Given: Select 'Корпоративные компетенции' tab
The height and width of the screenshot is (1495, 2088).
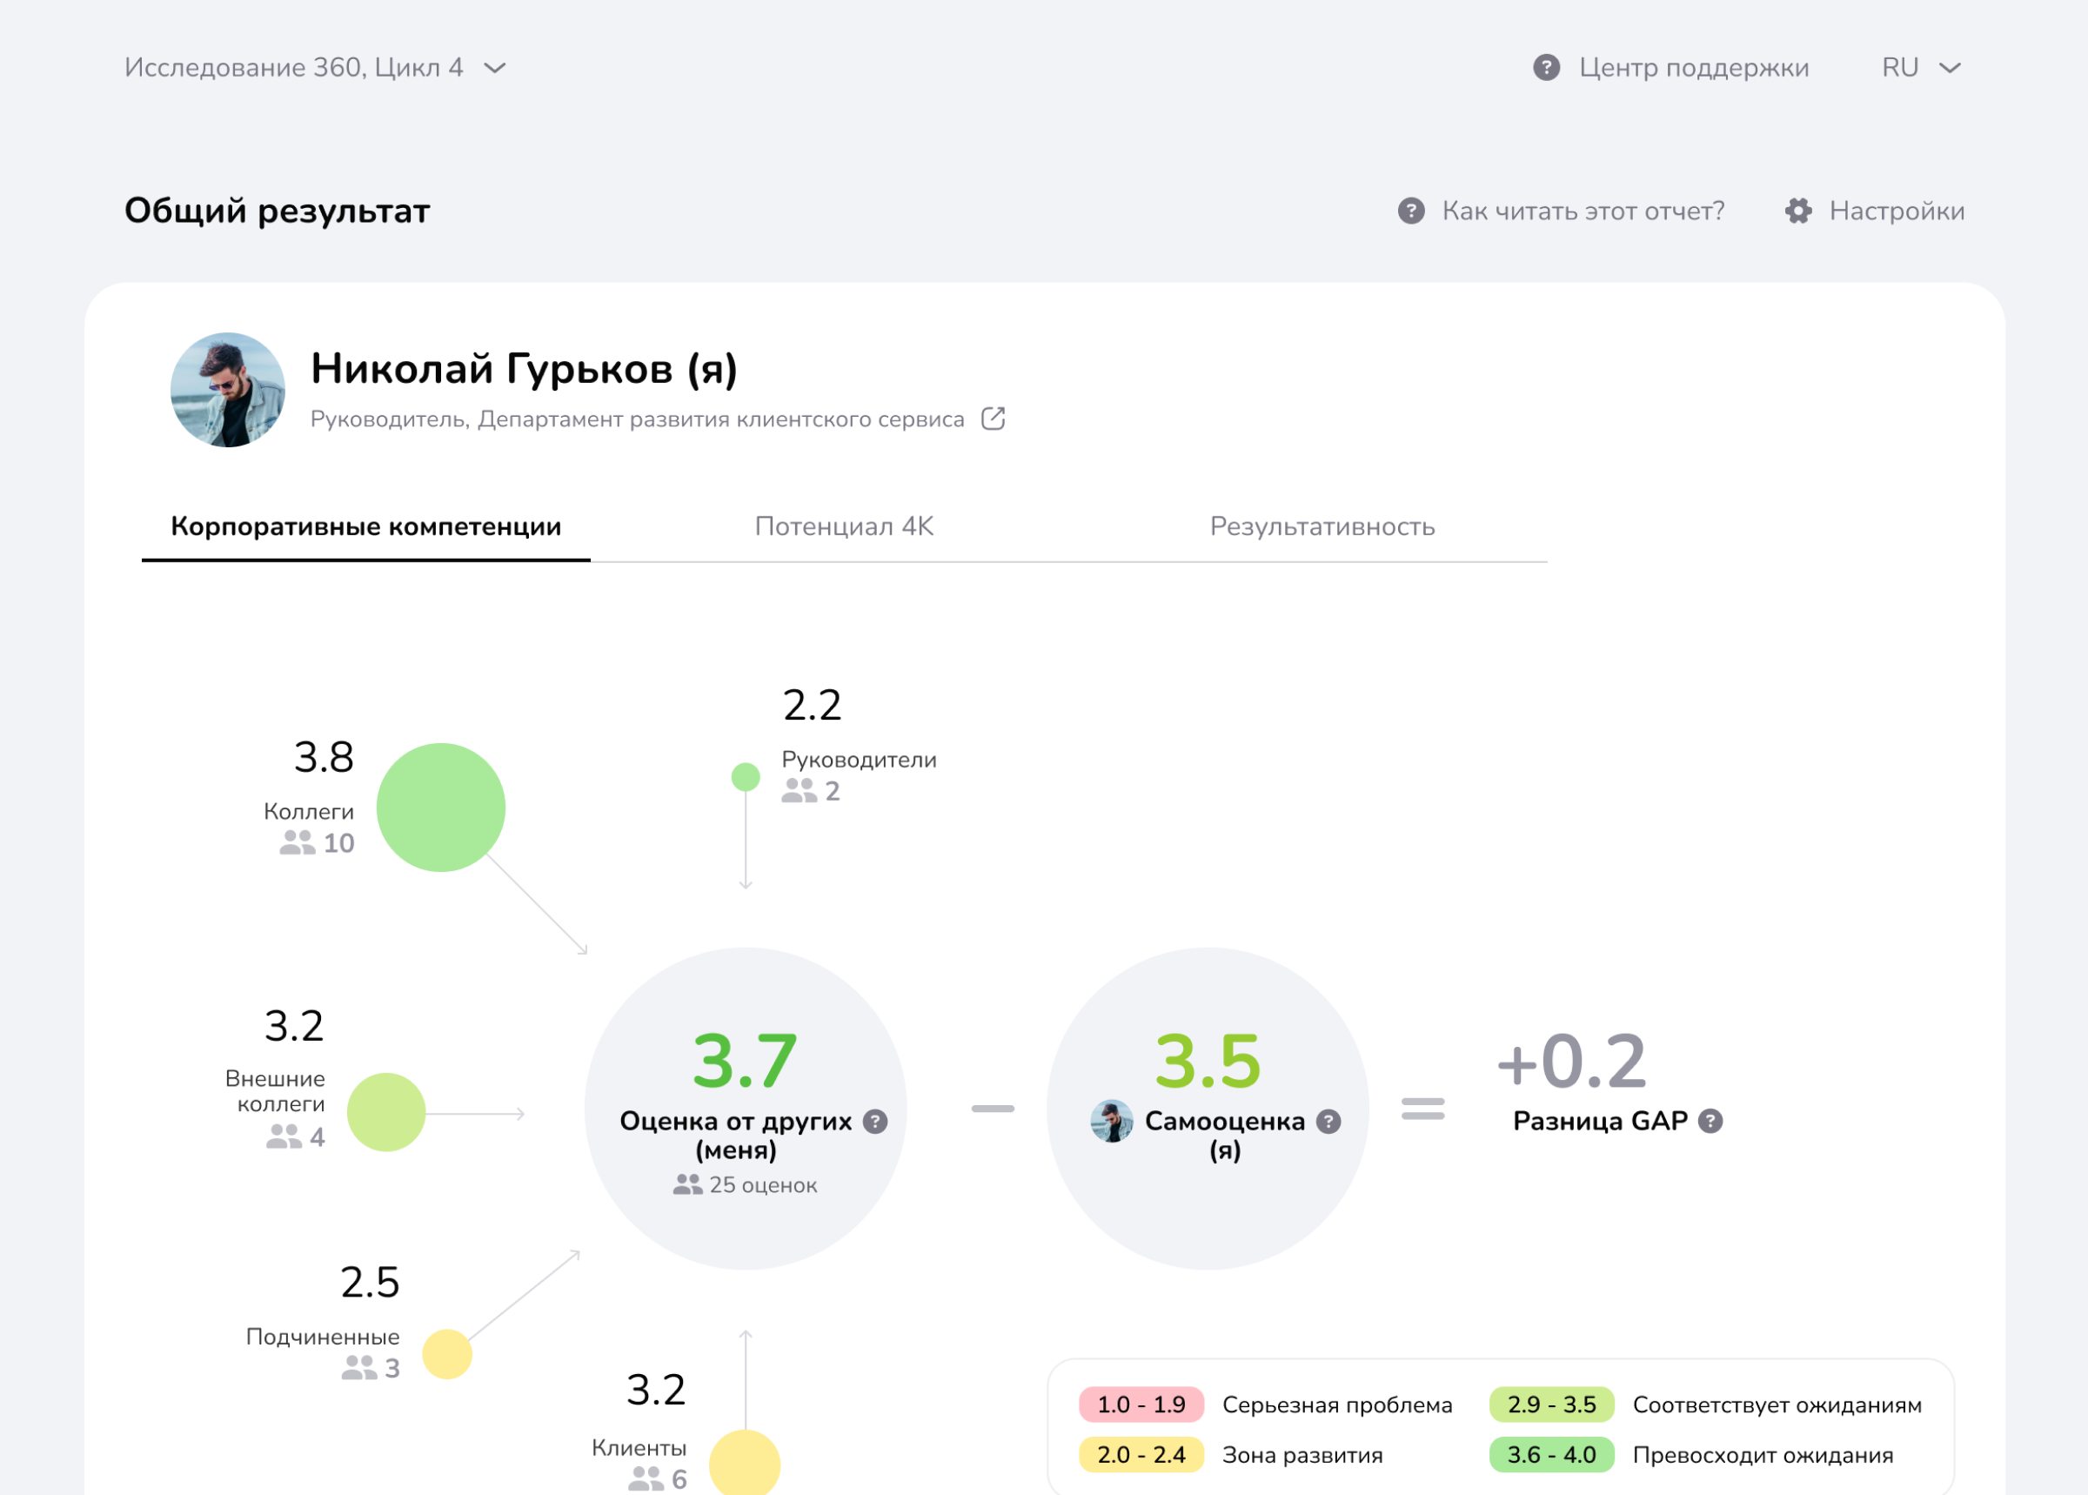Looking at the screenshot, I should [365, 526].
